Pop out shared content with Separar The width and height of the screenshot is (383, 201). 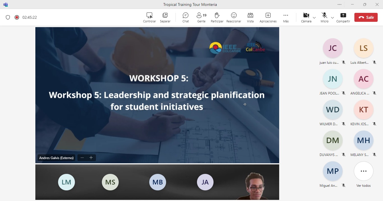[165, 17]
